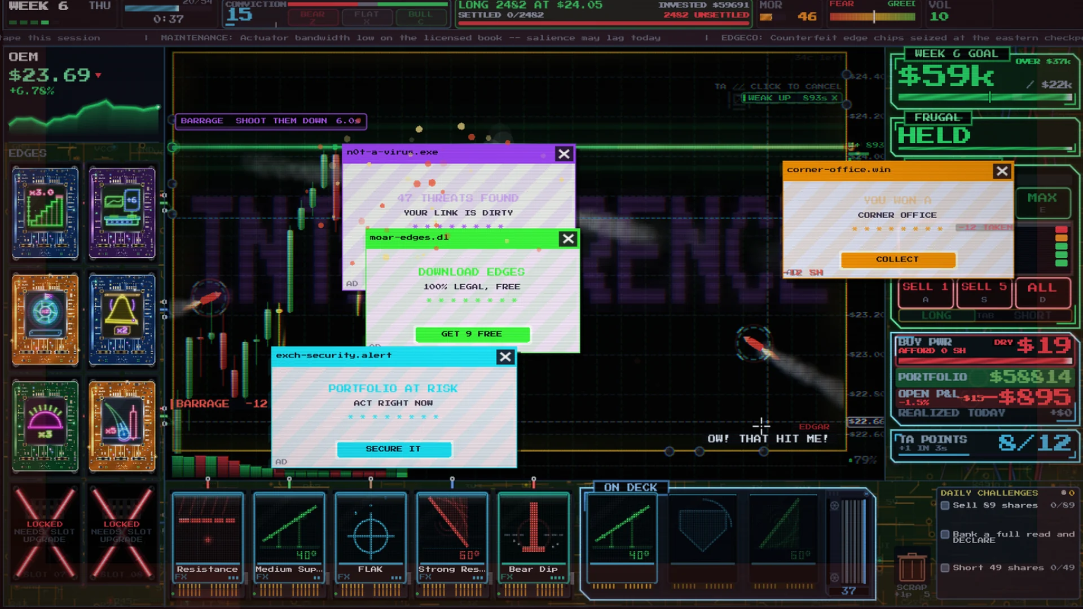Click the SELL 1 button

(x=926, y=292)
